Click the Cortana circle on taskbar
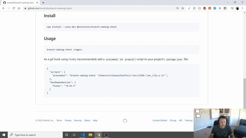 click(66, 135)
